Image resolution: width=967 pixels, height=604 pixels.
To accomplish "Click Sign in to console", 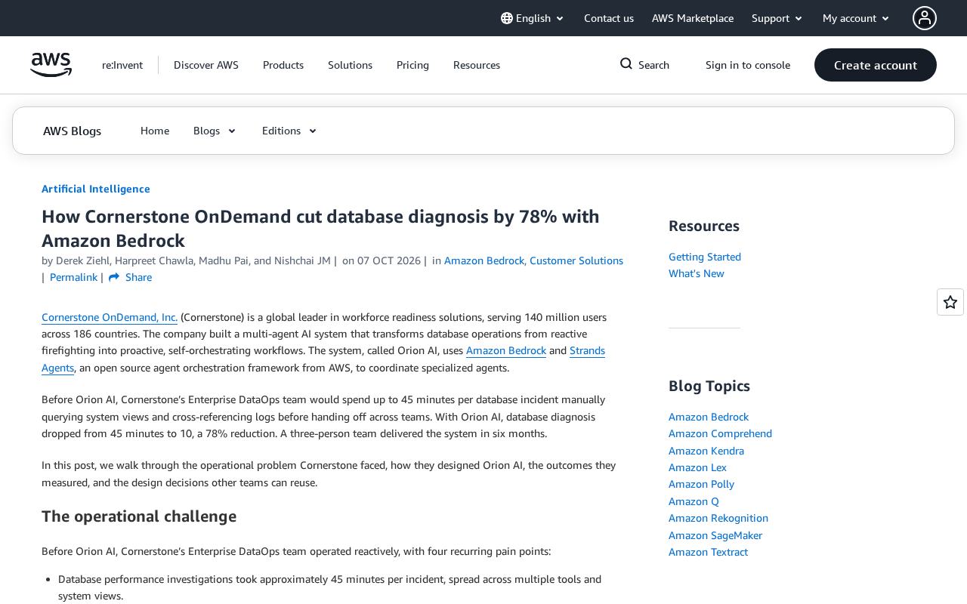I will tap(748, 65).
